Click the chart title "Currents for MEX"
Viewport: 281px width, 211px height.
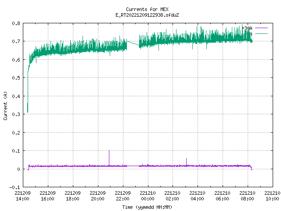[147, 9]
